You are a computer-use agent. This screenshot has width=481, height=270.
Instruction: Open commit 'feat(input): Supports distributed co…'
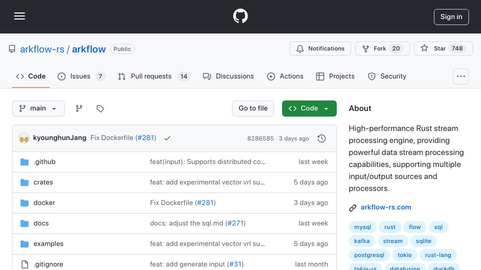(x=207, y=162)
